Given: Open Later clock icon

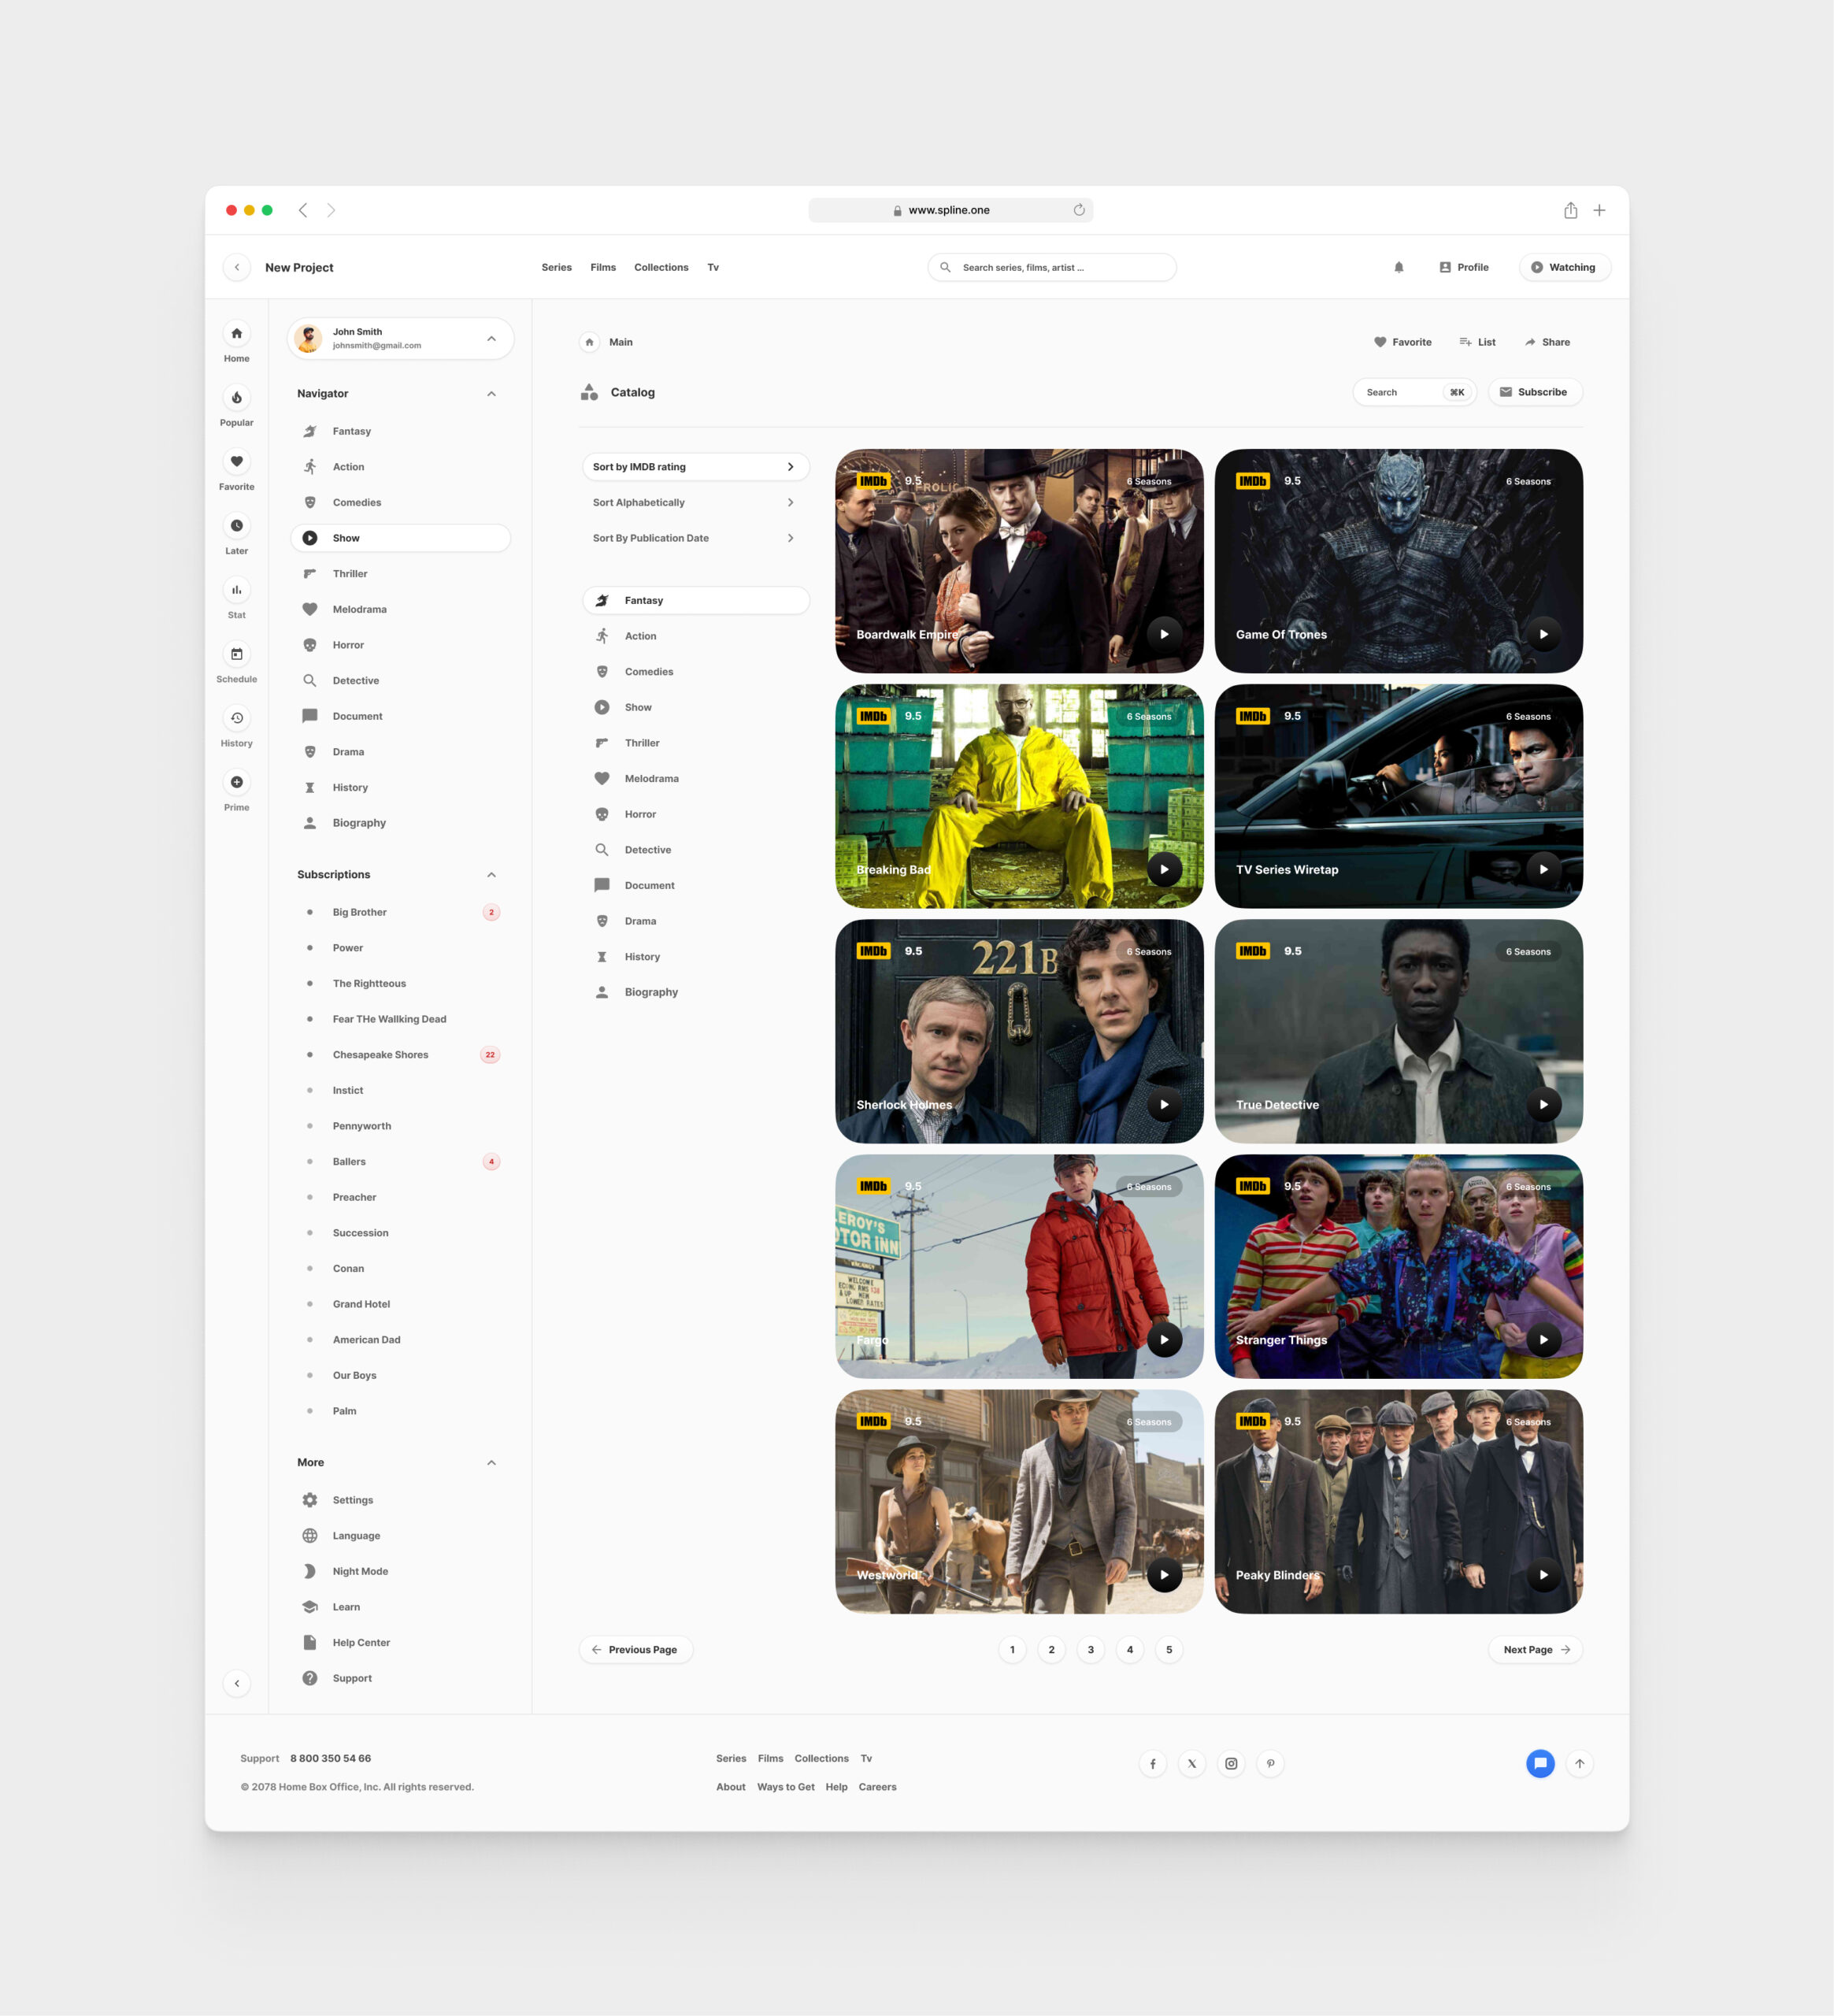Looking at the screenshot, I should tap(236, 526).
